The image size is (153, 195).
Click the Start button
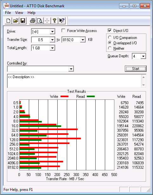[136, 69]
